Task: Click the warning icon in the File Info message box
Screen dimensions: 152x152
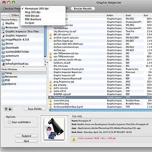Action: tap(74, 139)
